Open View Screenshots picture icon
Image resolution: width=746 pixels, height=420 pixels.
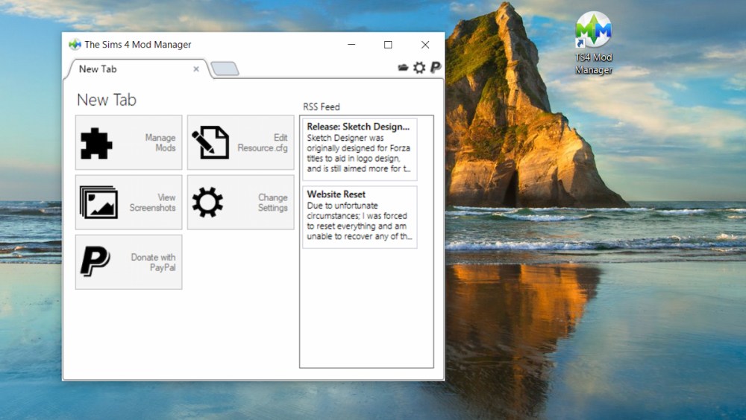coord(98,203)
